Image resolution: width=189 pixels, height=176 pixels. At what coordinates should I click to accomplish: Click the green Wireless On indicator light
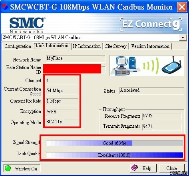pyautogui.click(x=8, y=168)
